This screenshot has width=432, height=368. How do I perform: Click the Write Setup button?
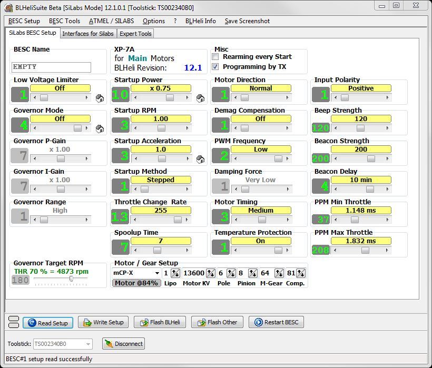click(x=103, y=322)
